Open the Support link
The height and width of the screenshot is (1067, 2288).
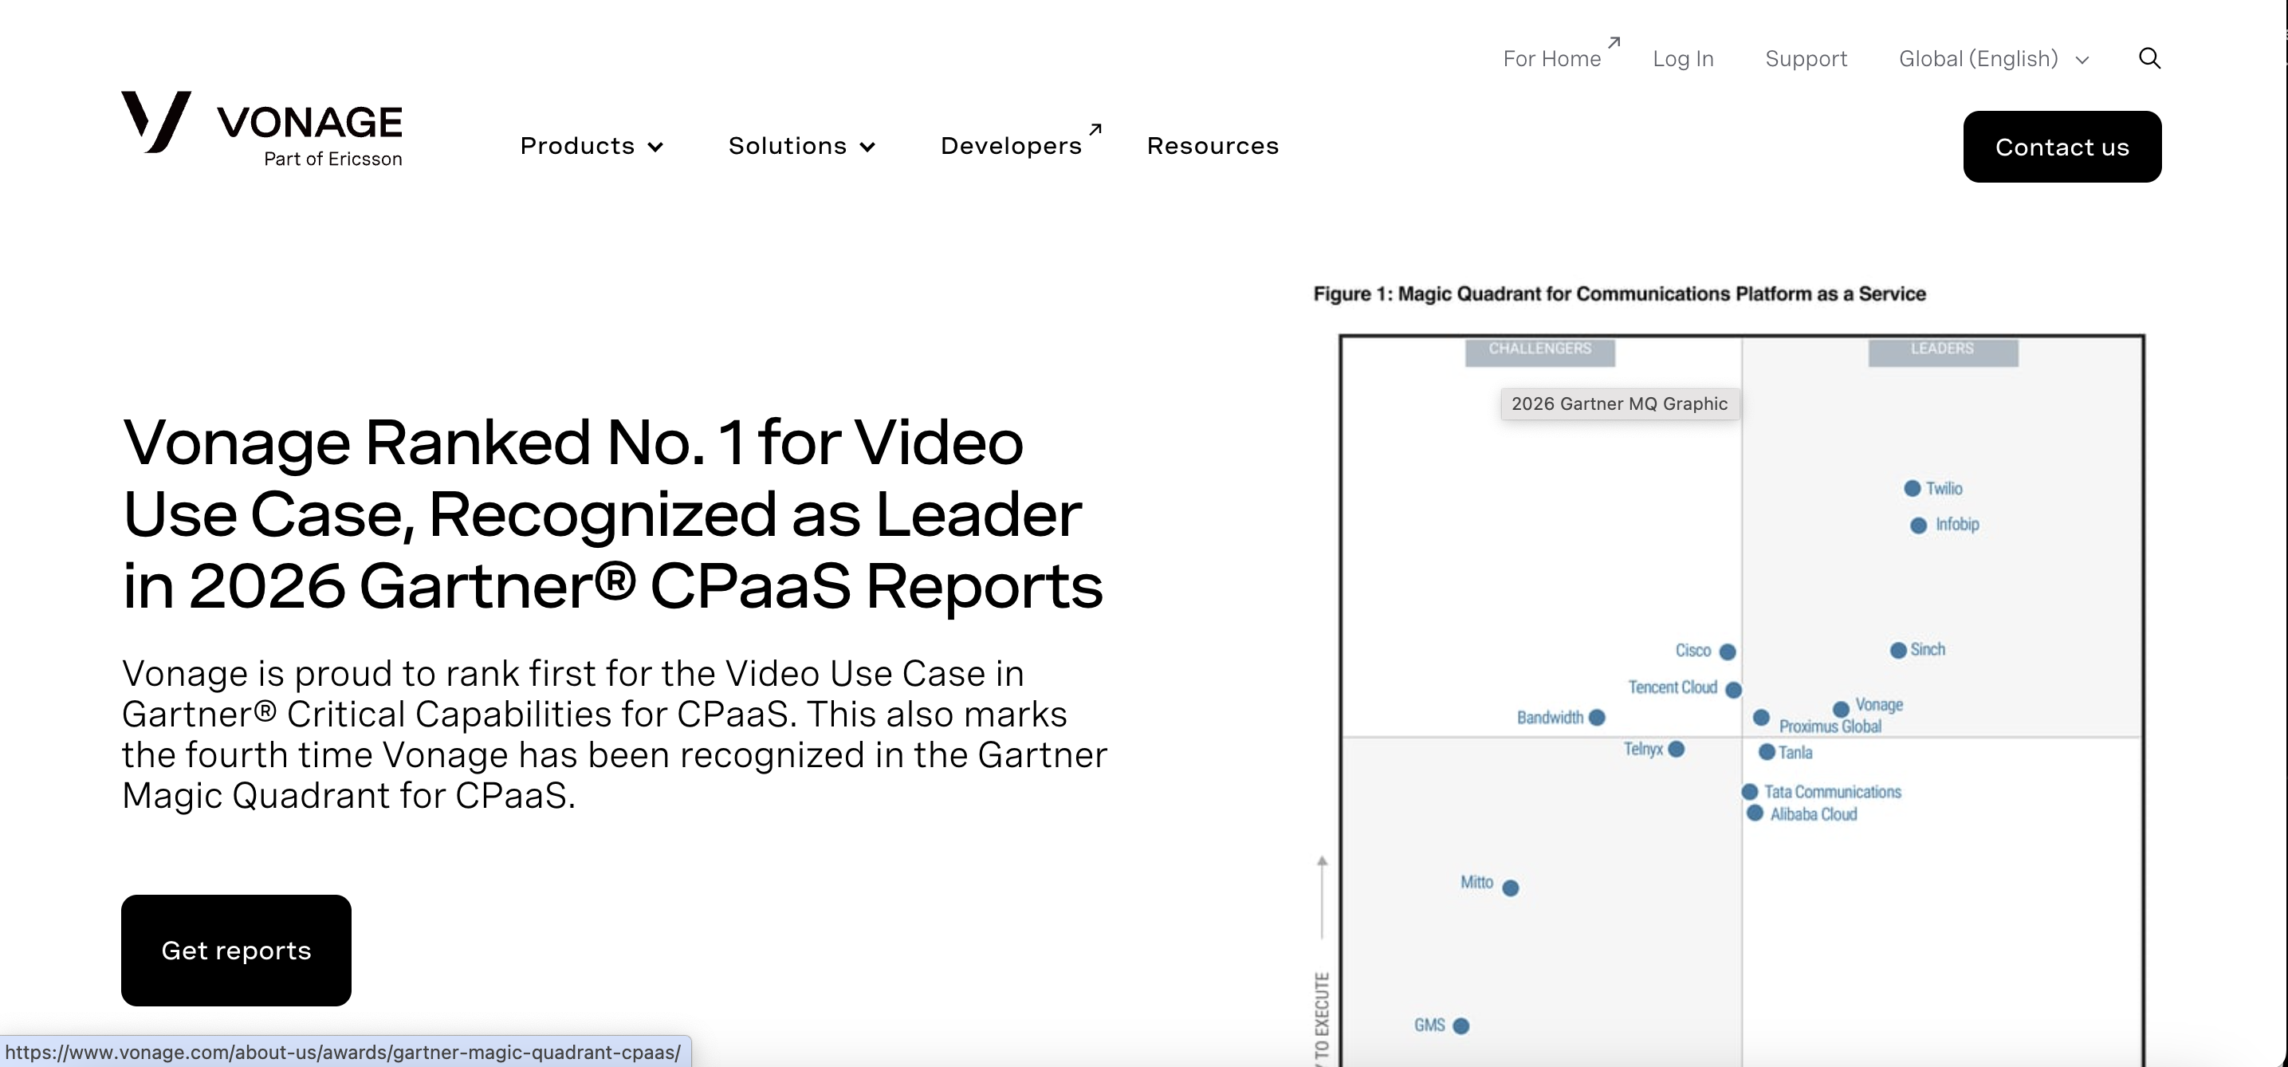click(x=1806, y=59)
